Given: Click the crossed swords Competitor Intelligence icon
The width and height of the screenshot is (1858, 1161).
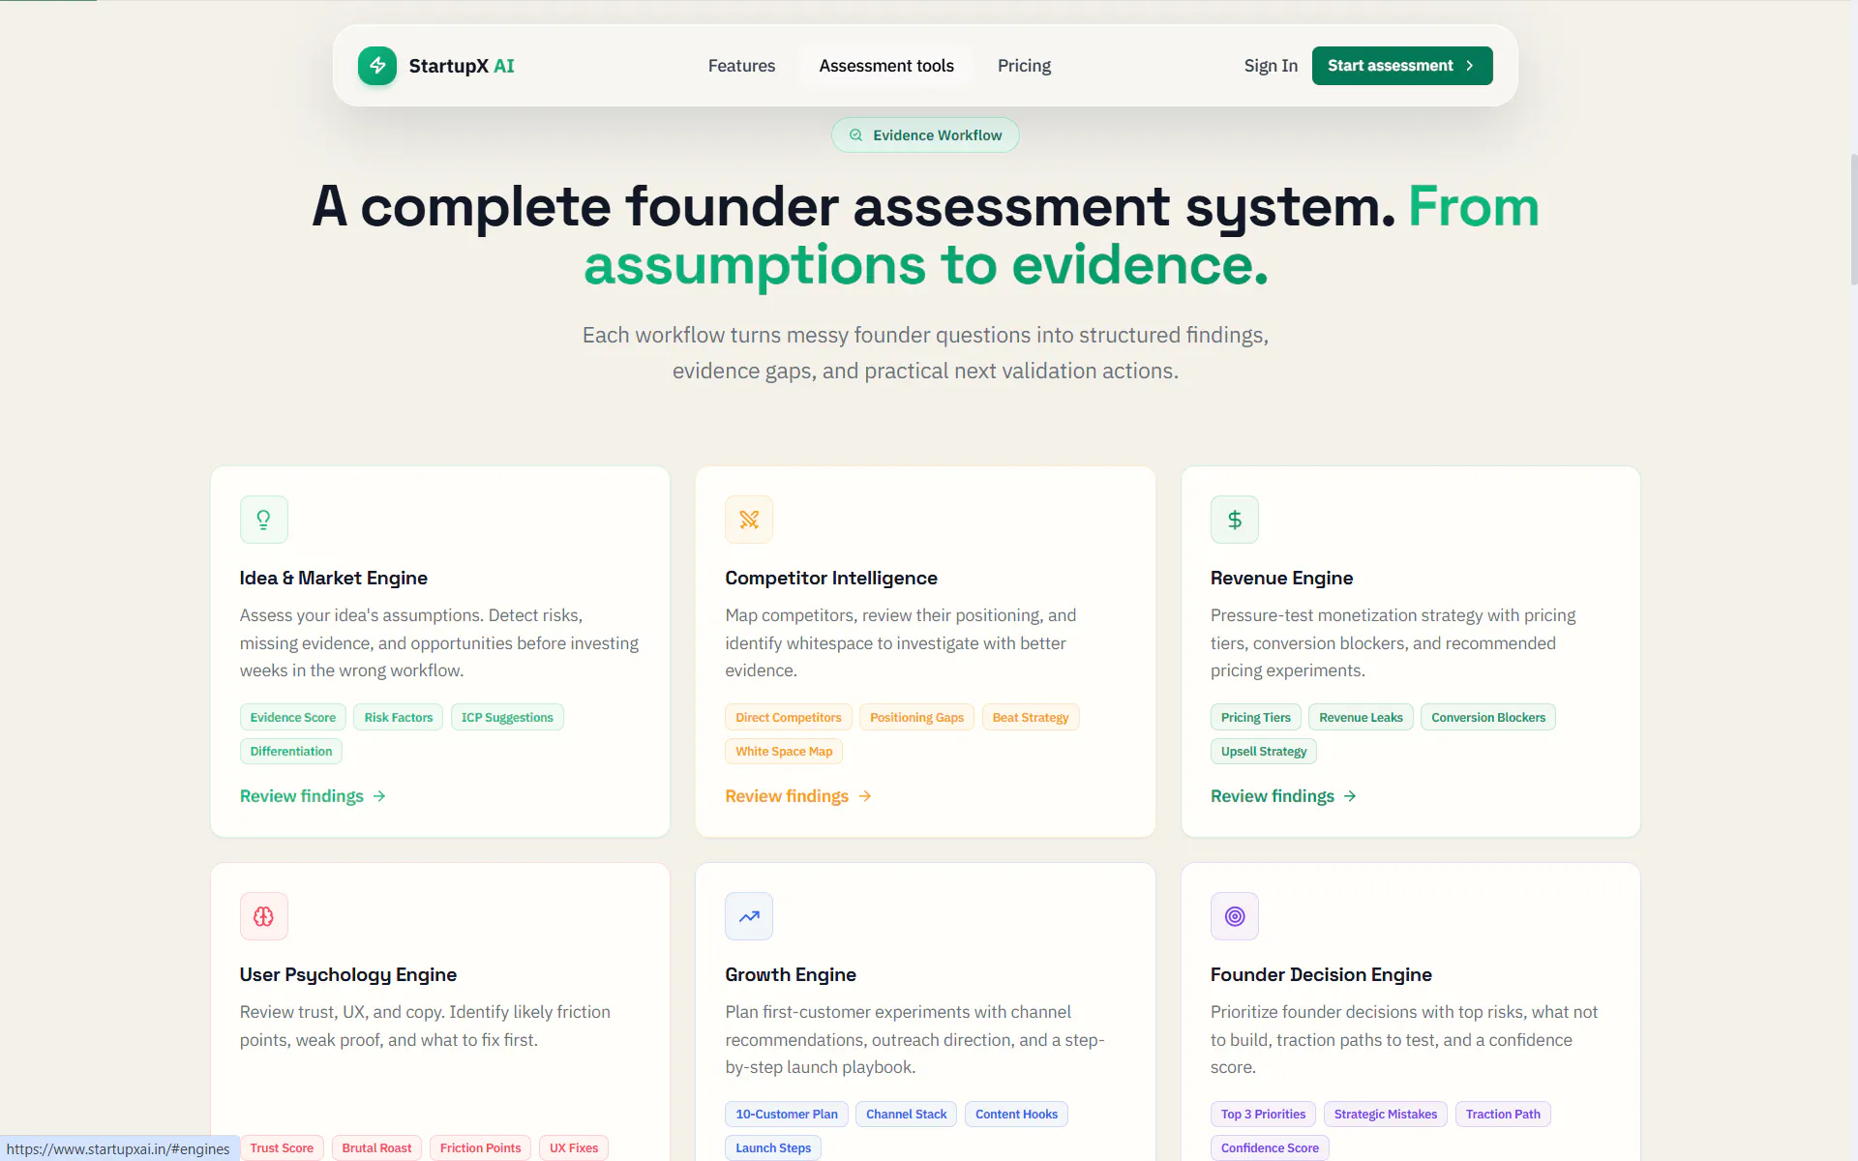Looking at the screenshot, I should point(749,520).
